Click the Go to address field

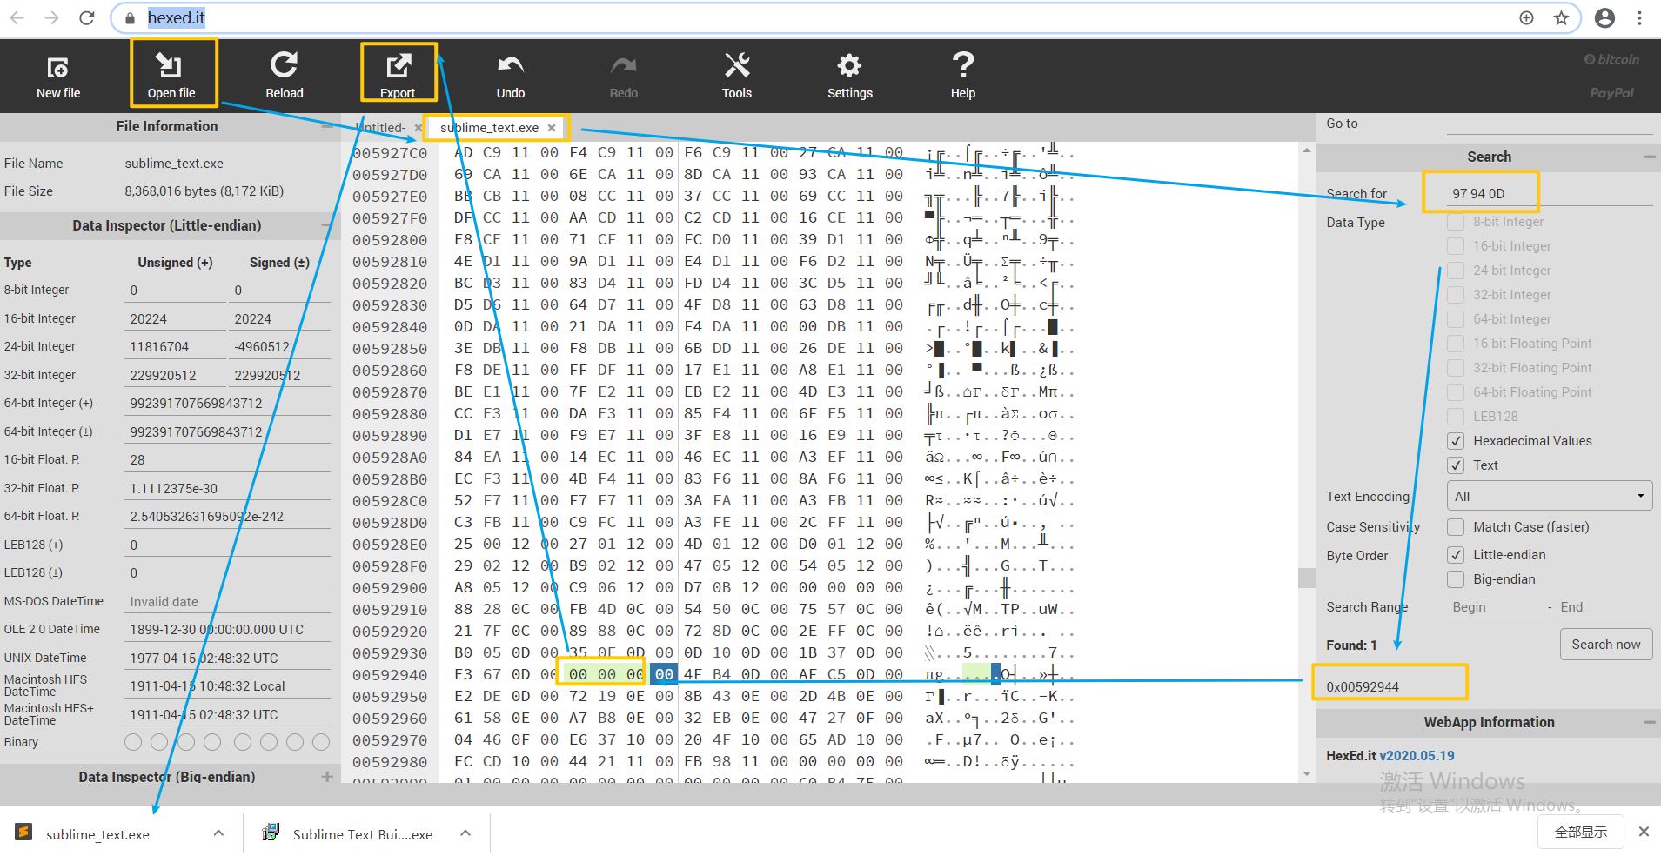click(1550, 124)
